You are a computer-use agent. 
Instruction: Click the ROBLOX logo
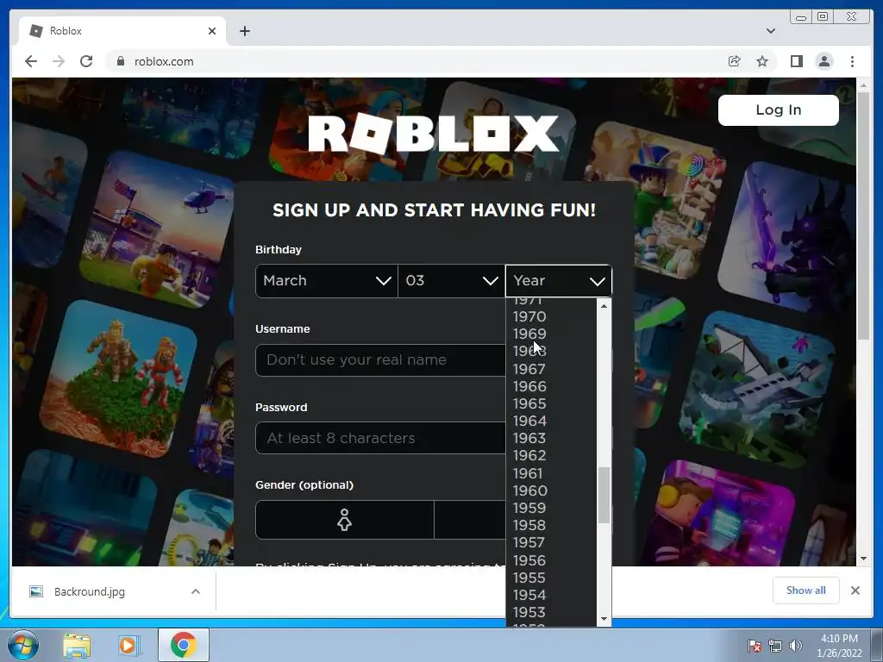click(x=434, y=134)
